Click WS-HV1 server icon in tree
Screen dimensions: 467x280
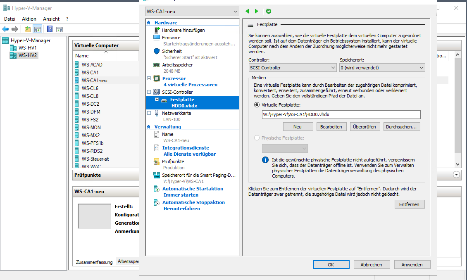(x=13, y=47)
